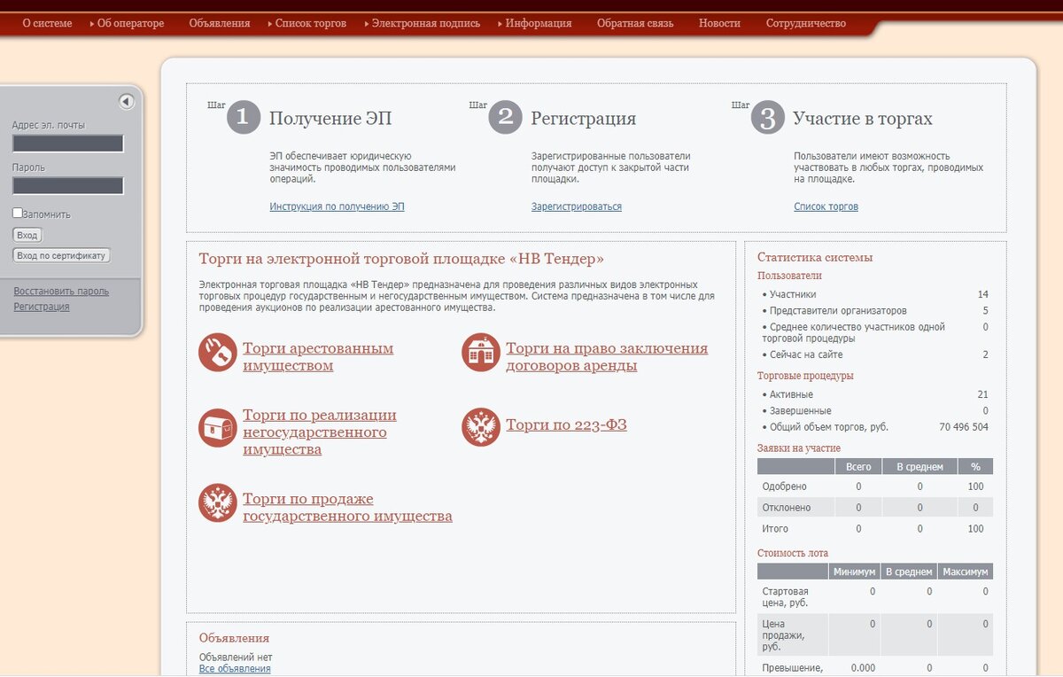Click the 223-ФЗ eagle emblem icon
Screen dimensions: 1063x677
coord(481,427)
